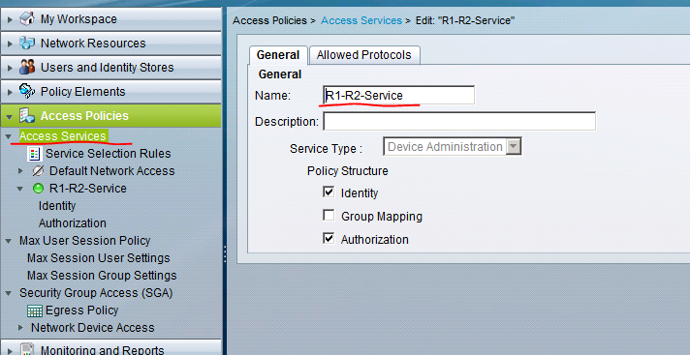
Task: Click the Network Resources icon
Action: coord(27,44)
